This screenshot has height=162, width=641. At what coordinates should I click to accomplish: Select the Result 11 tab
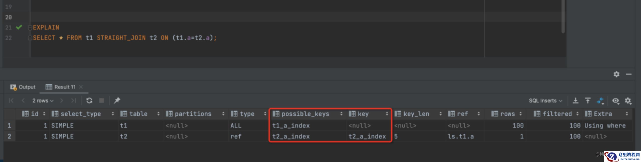tap(61, 87)
